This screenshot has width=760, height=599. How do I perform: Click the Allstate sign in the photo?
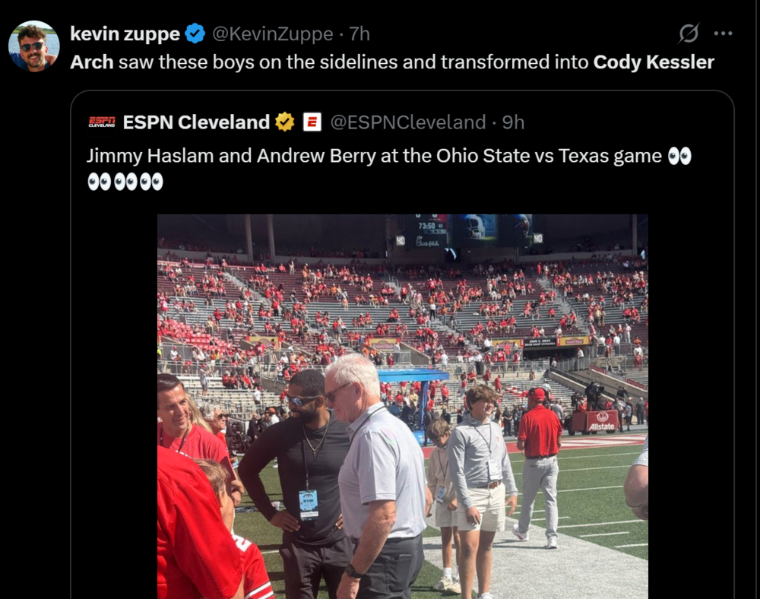click(x=602, y=422)
